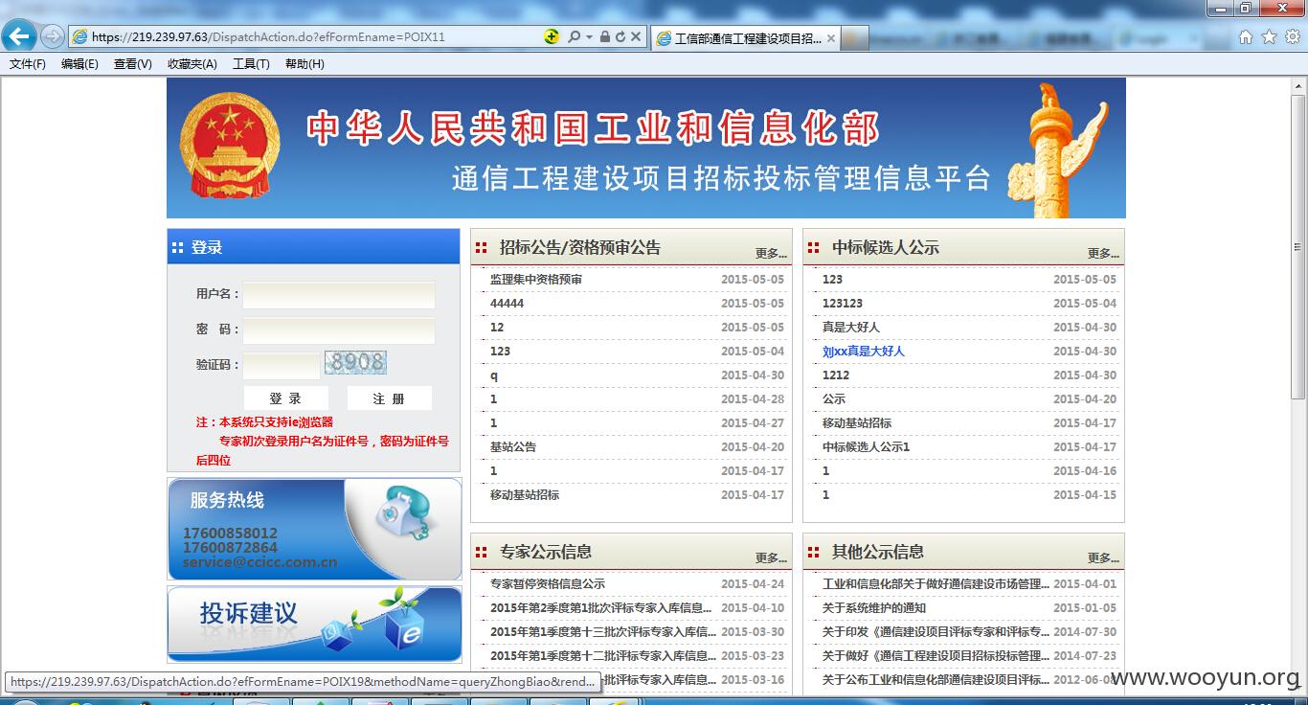The width and height of the screenshot is (1308, 705).
Task: Open 真是大好人 notice dated 2015-04-30
Action: 851,328
